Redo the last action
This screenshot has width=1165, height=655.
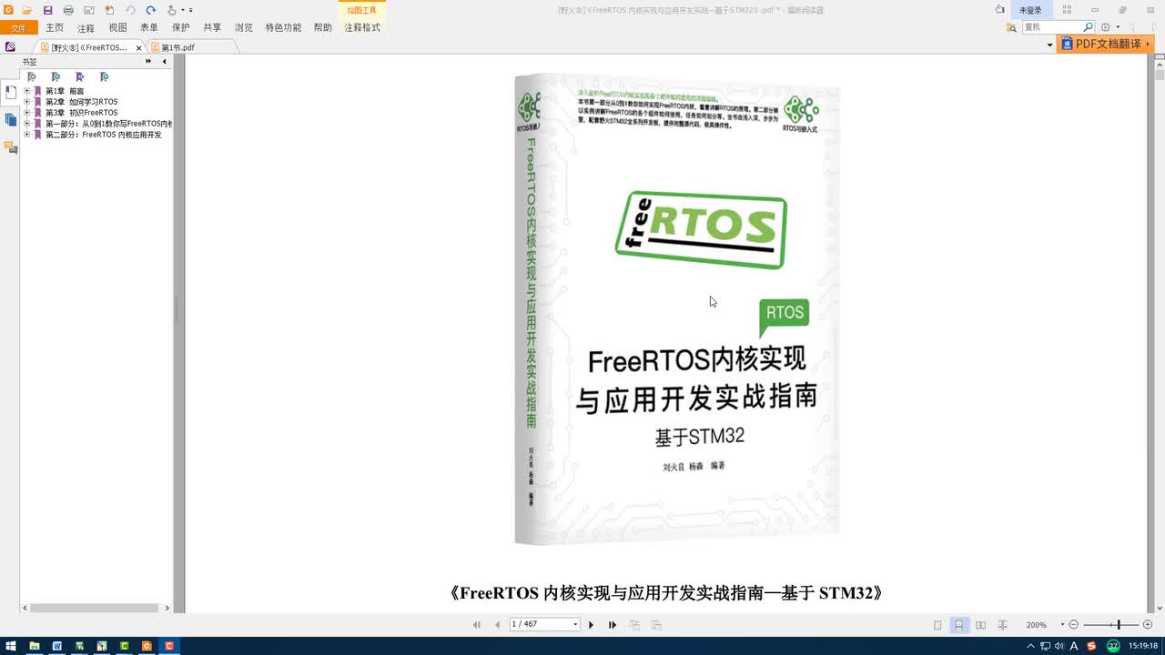[150, 10]
